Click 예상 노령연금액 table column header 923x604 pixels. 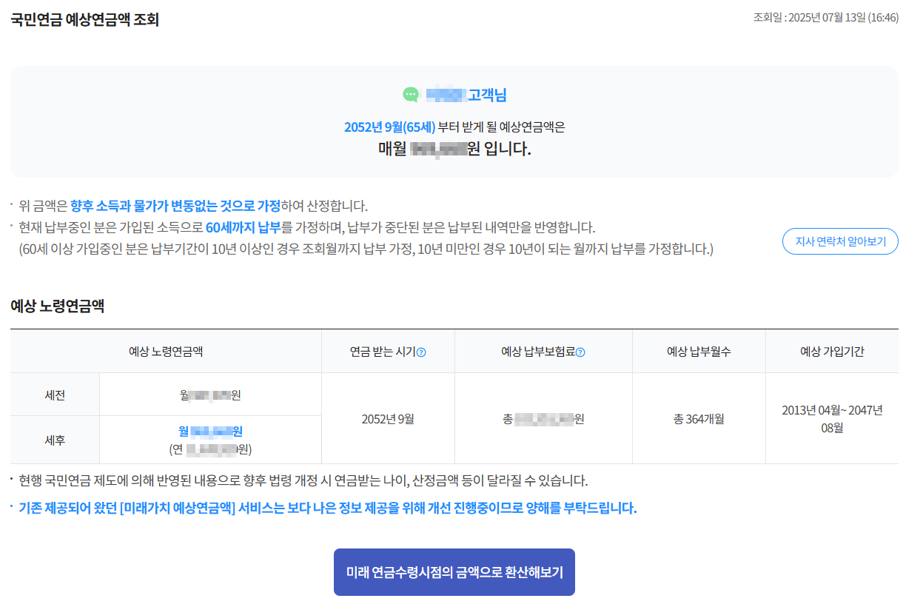(x=166, y=352)
